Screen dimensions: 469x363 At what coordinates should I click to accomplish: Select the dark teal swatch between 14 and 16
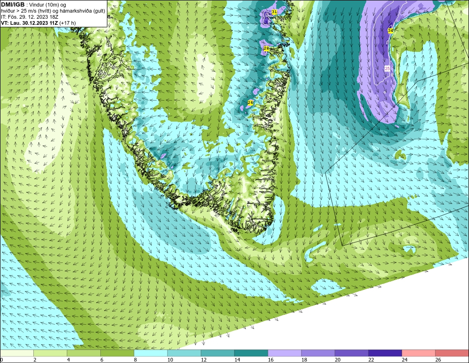(251, 353)
